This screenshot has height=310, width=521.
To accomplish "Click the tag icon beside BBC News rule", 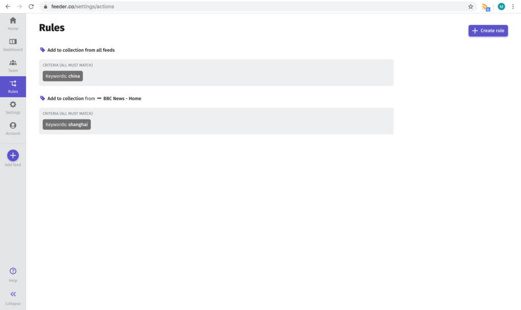I will click(x=43, y=98).
